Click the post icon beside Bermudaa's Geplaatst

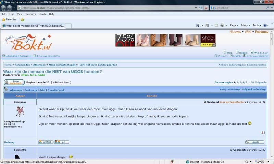205,102
